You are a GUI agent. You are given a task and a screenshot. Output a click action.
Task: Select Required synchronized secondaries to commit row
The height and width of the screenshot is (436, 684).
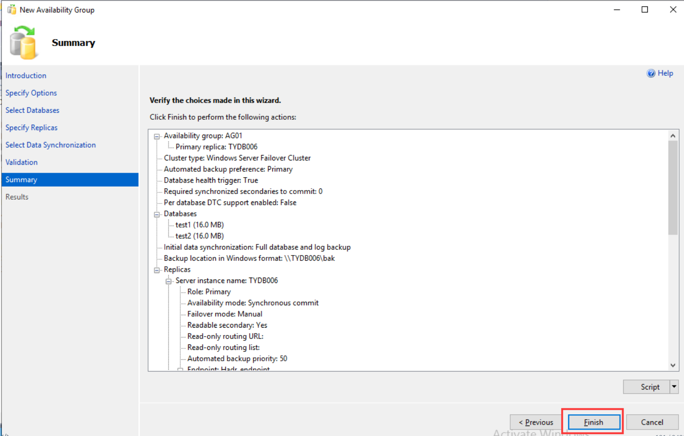tap(243, 191)
